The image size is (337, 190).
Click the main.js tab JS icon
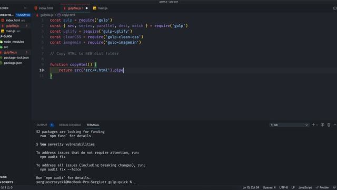[x=95, y=8]
